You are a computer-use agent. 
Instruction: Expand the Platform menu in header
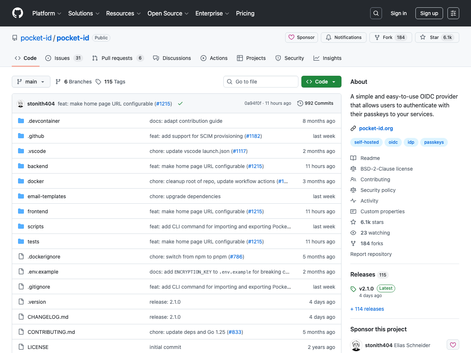47,13
